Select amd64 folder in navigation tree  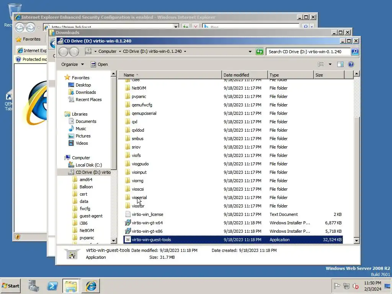pos(86,180)
